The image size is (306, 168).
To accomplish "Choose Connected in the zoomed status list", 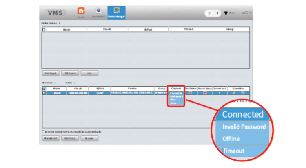I will point(243,114).
